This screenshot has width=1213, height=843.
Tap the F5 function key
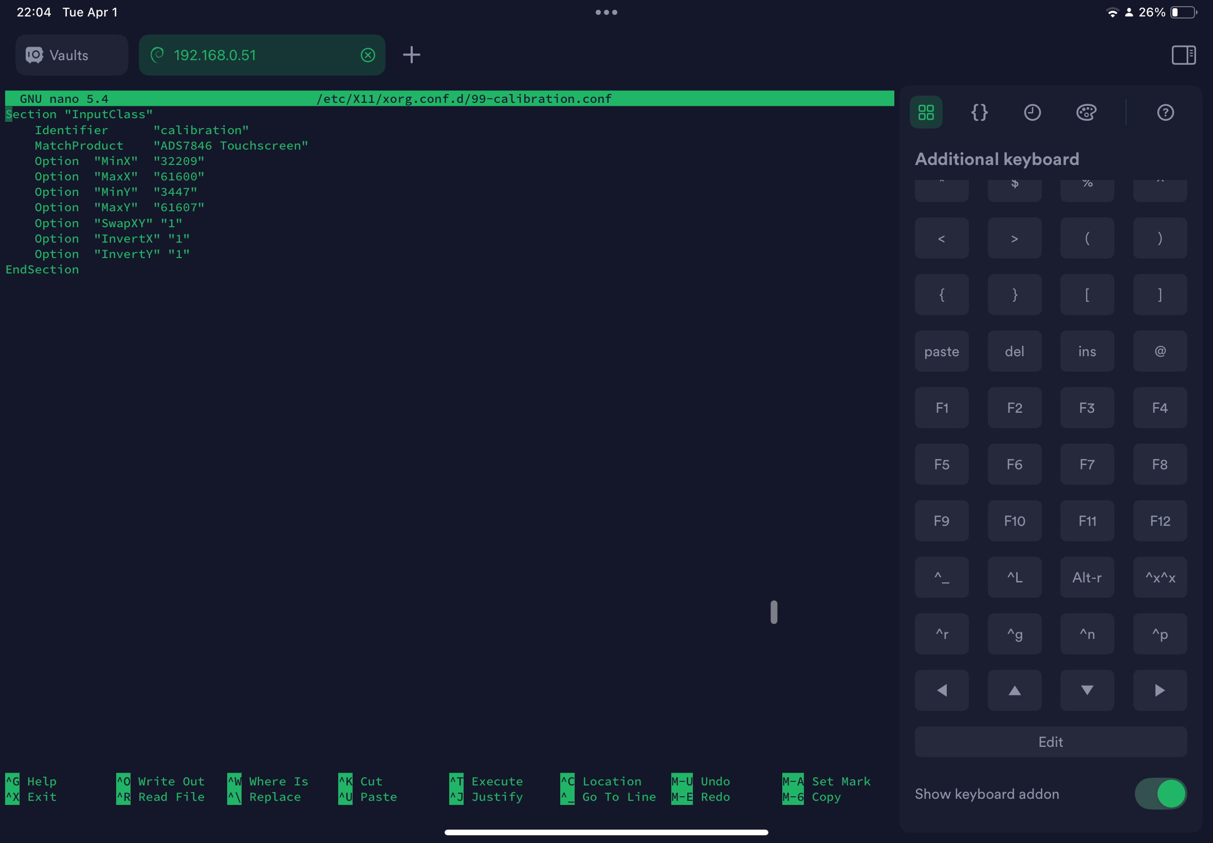(942, 464)
